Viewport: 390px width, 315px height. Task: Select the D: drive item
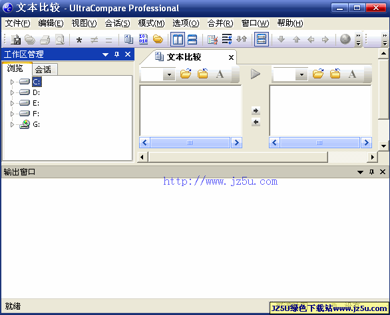pyautogui.click(x=37, y=92)
